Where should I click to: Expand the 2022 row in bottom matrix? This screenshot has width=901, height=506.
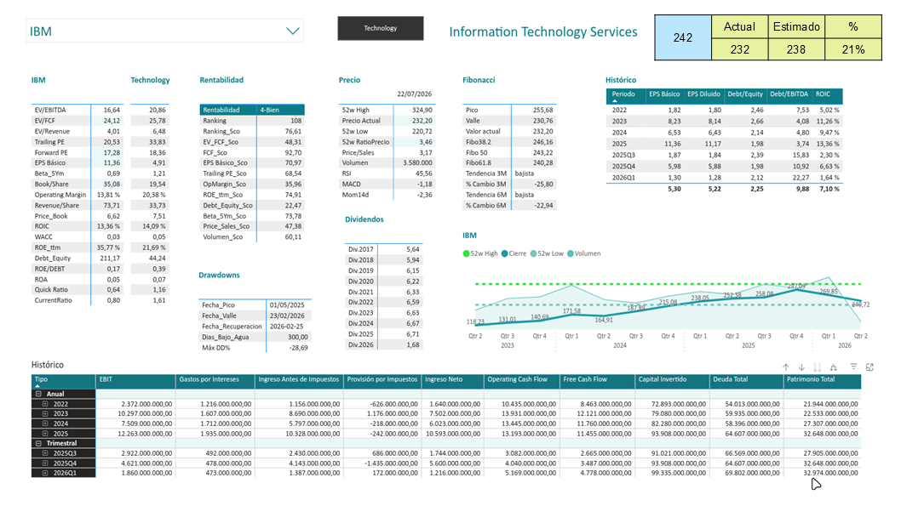(x=45, y=404)
